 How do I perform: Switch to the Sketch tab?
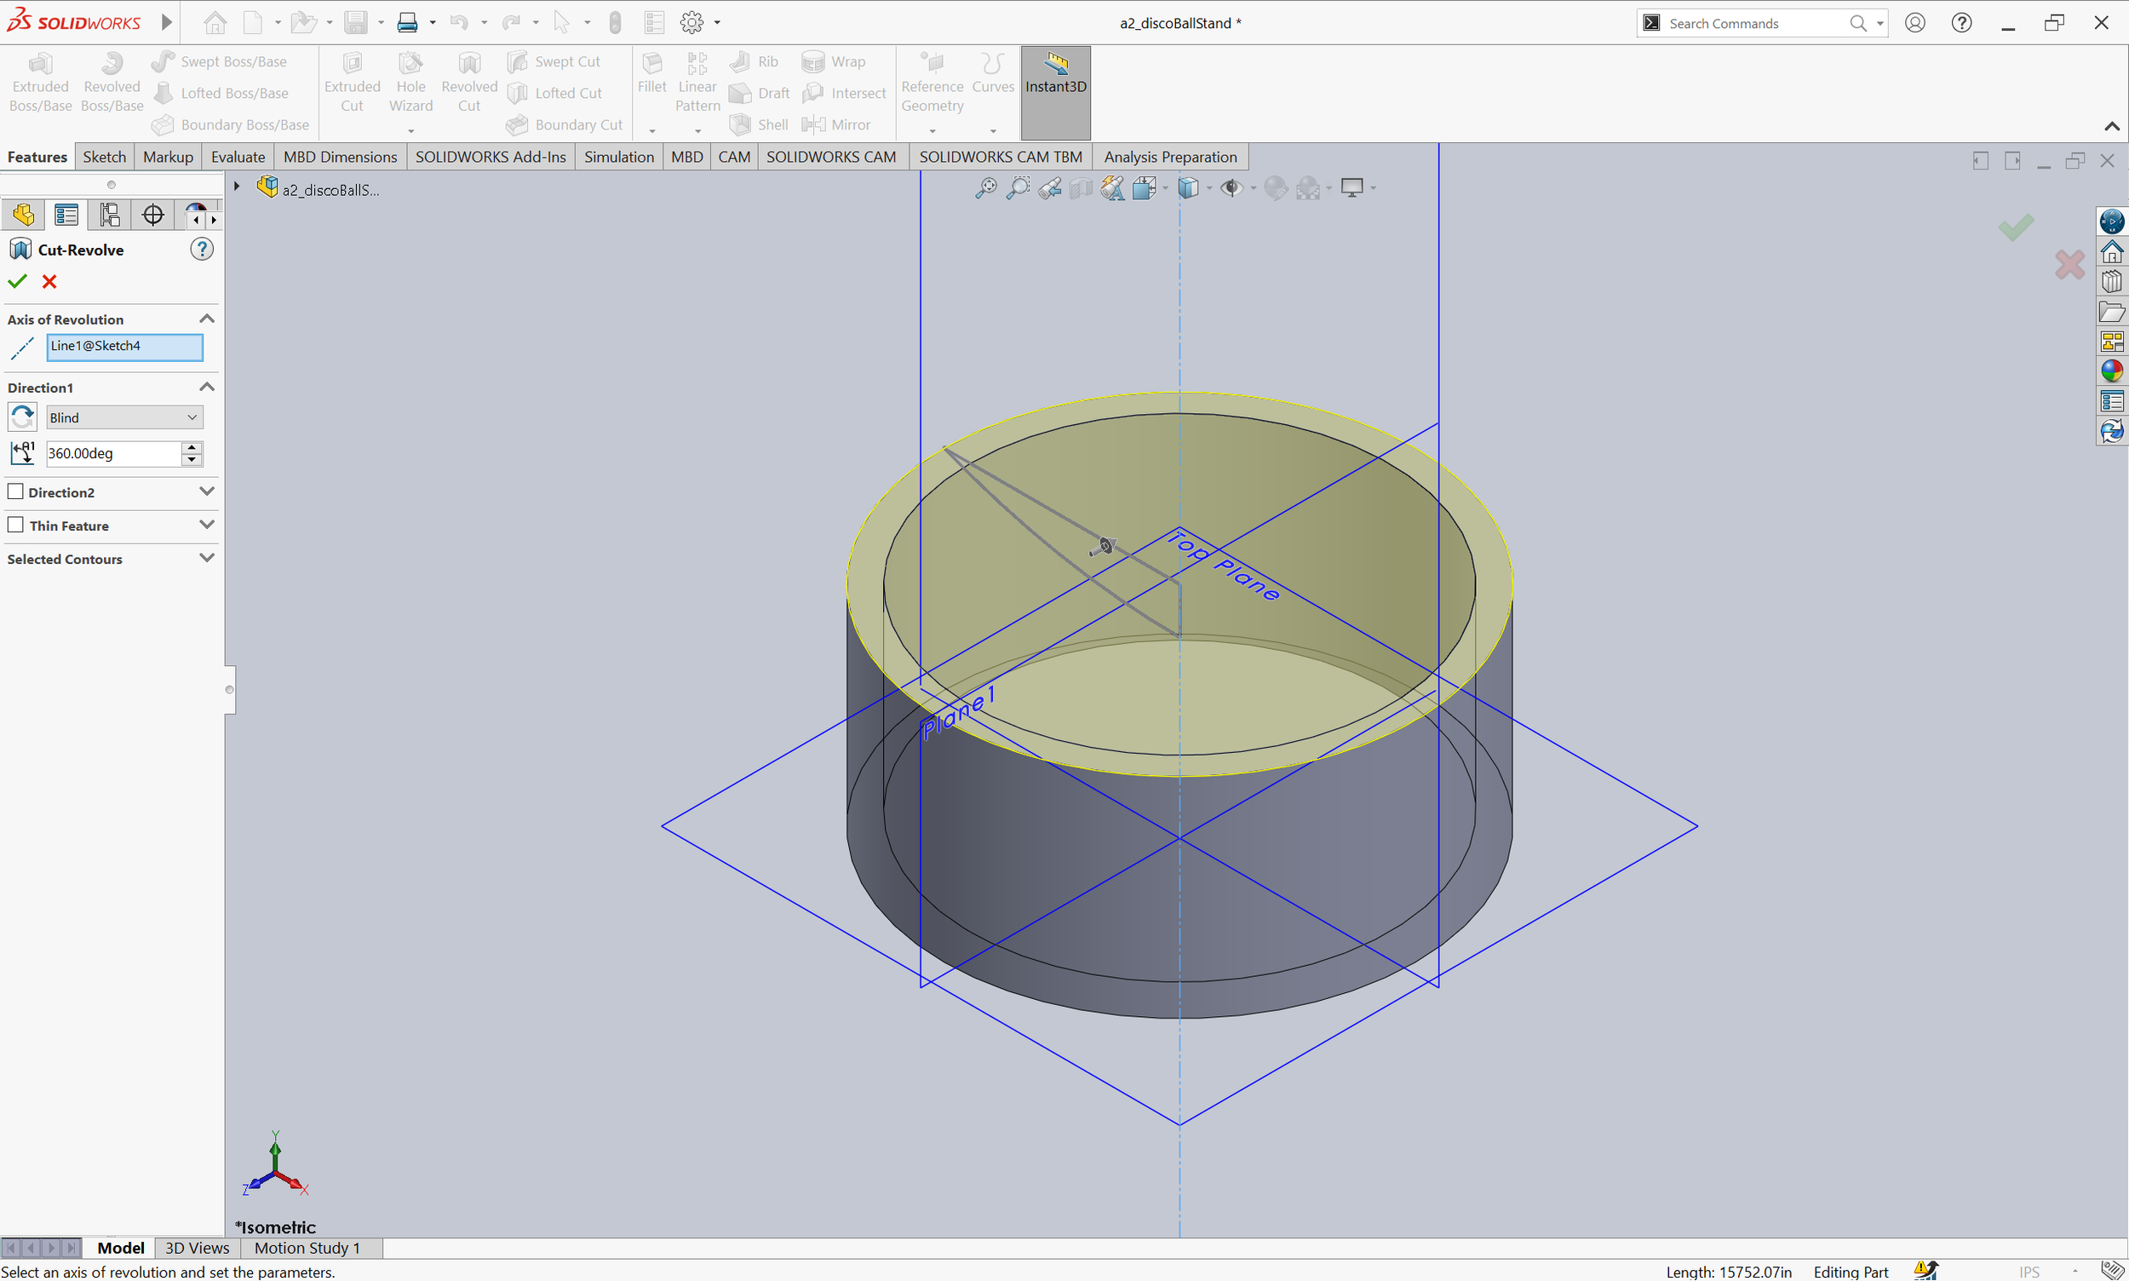pyautogui.click(x=105, y=157)
